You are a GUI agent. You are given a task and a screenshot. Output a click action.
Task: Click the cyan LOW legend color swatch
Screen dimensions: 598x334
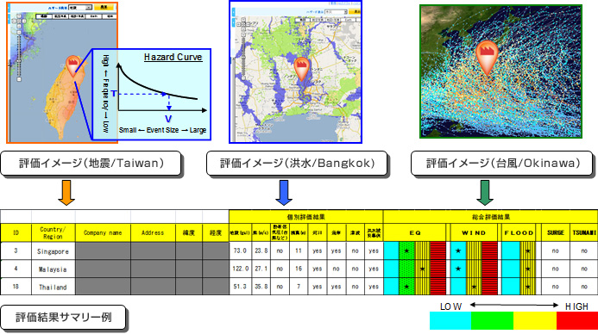pos(450,321)
